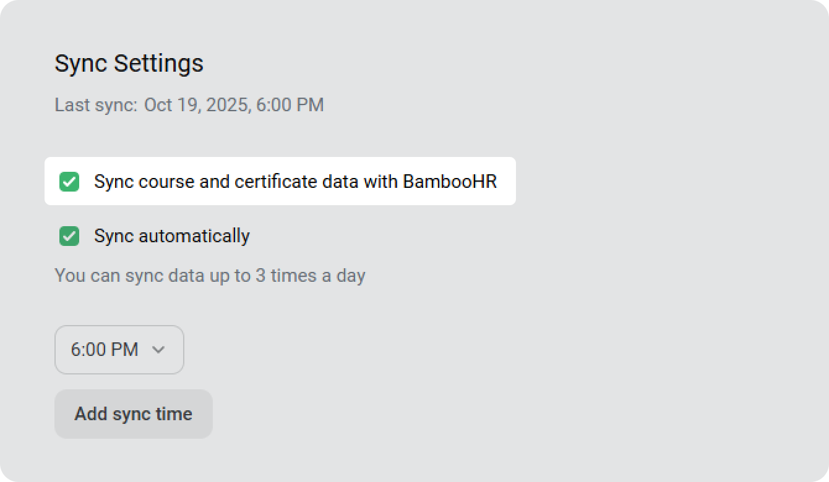Click the green checkmark icon for automatic sync

[69, 236]
